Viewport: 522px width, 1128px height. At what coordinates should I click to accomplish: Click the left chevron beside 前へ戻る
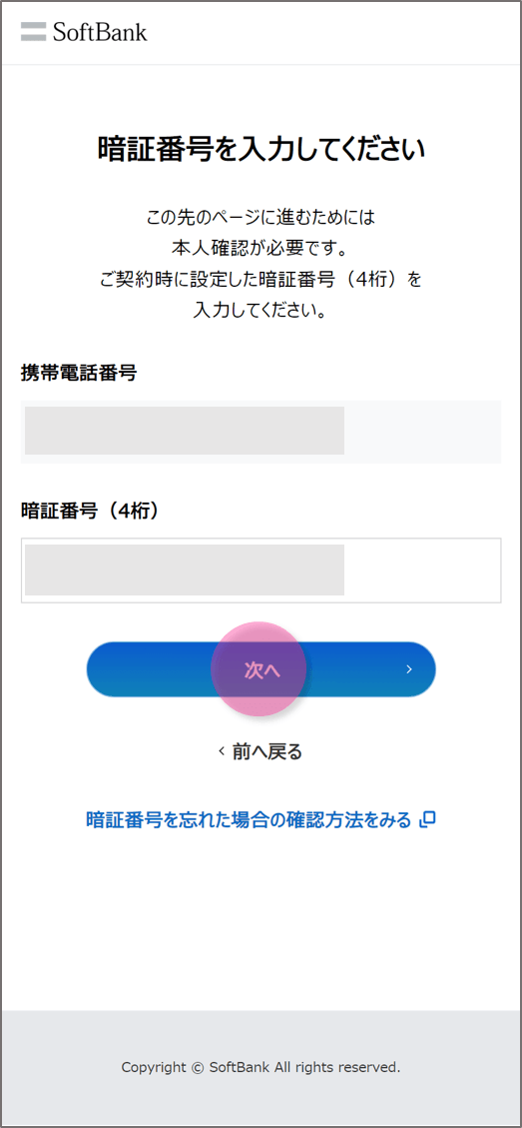pos(222,751)
